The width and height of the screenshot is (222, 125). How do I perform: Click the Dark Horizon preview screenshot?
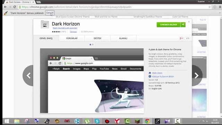coord(92,81)
